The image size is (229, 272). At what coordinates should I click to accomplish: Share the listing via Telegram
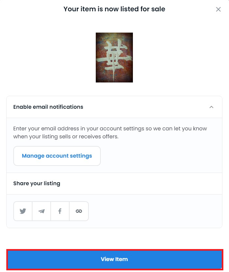41,211
